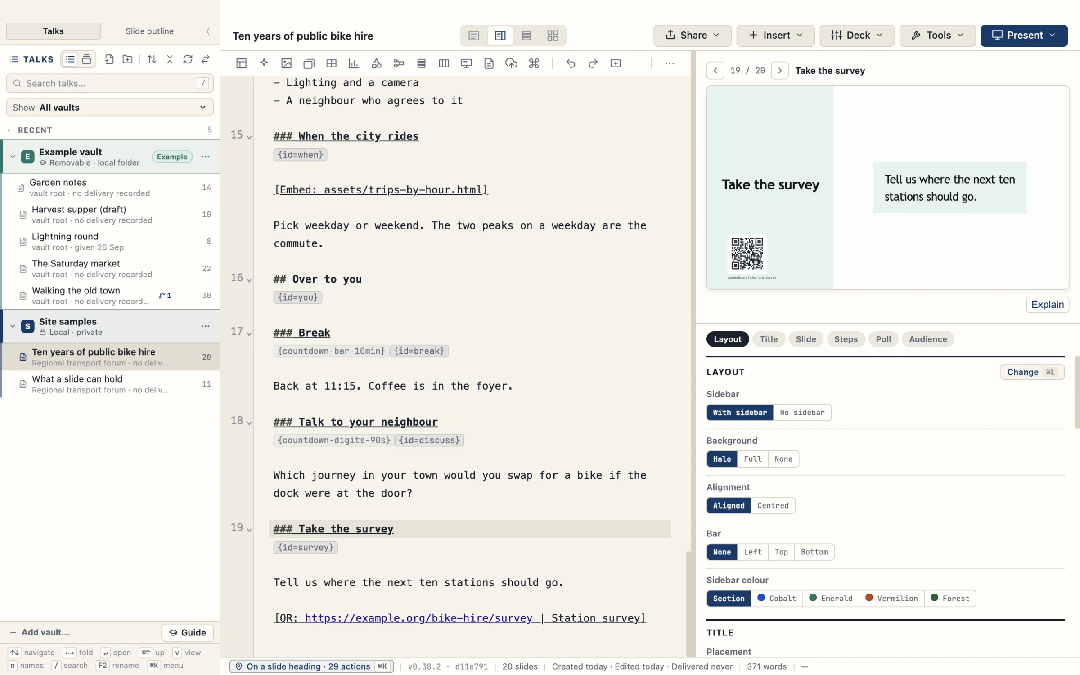This screenshot has height=675, width=1080.
Task: Click the sort arrows icon in Talks panel
Action: (x=152, y=59)
